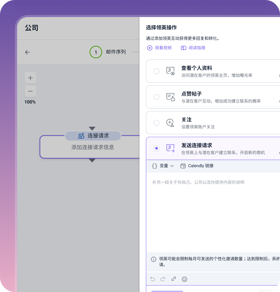The image size is (280, 292).
Task: Click the info icon in the LinkedIn limit notice
Action: pyautogui.click(x=154, y=259)
